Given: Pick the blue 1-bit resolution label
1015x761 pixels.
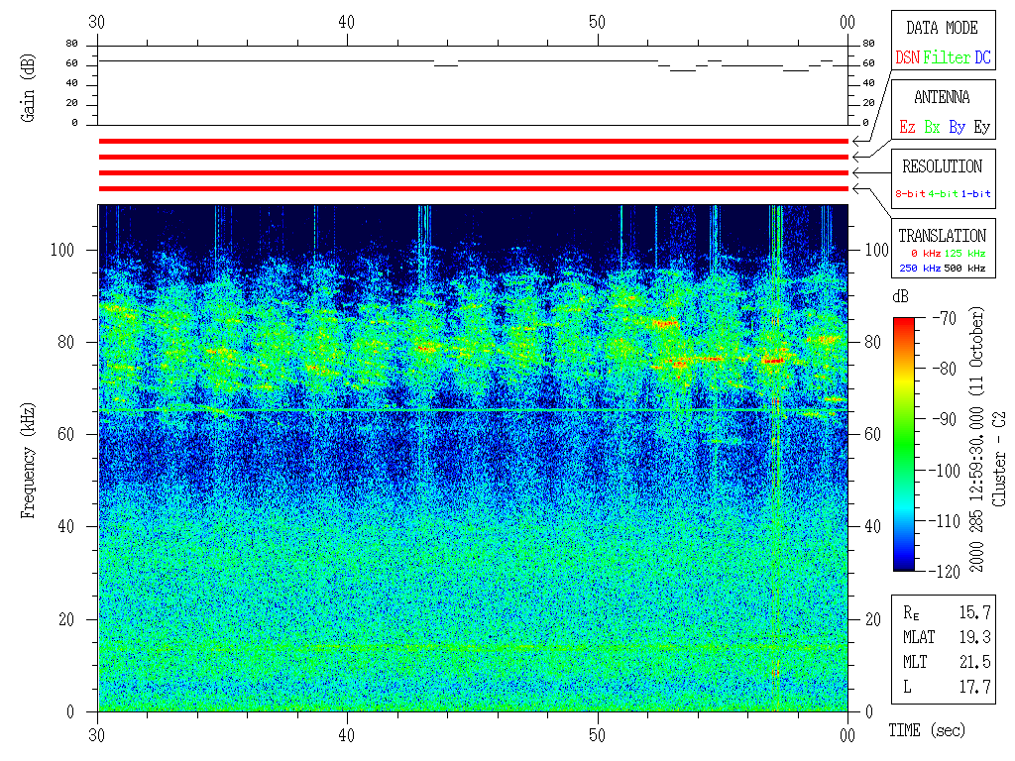Looking at the screenshot, I should point(974,194).
